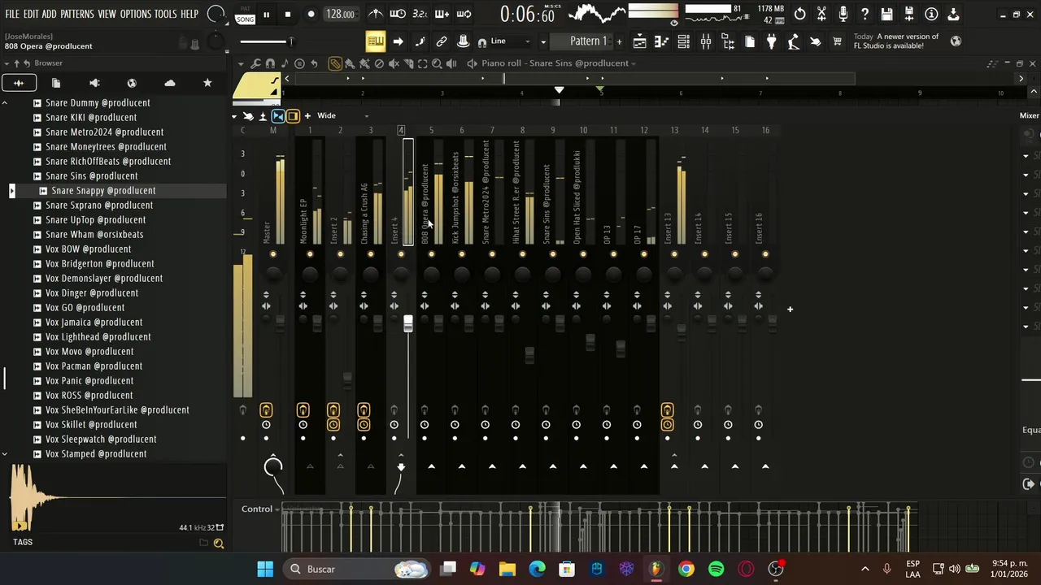Image resolution: width=1041 pixels, height=585 pixels.
Task: Open the playlist view icon
Action: [x=640, y=41]
